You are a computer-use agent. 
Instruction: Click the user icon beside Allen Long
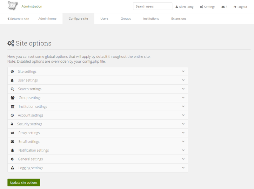click(177, 7)
